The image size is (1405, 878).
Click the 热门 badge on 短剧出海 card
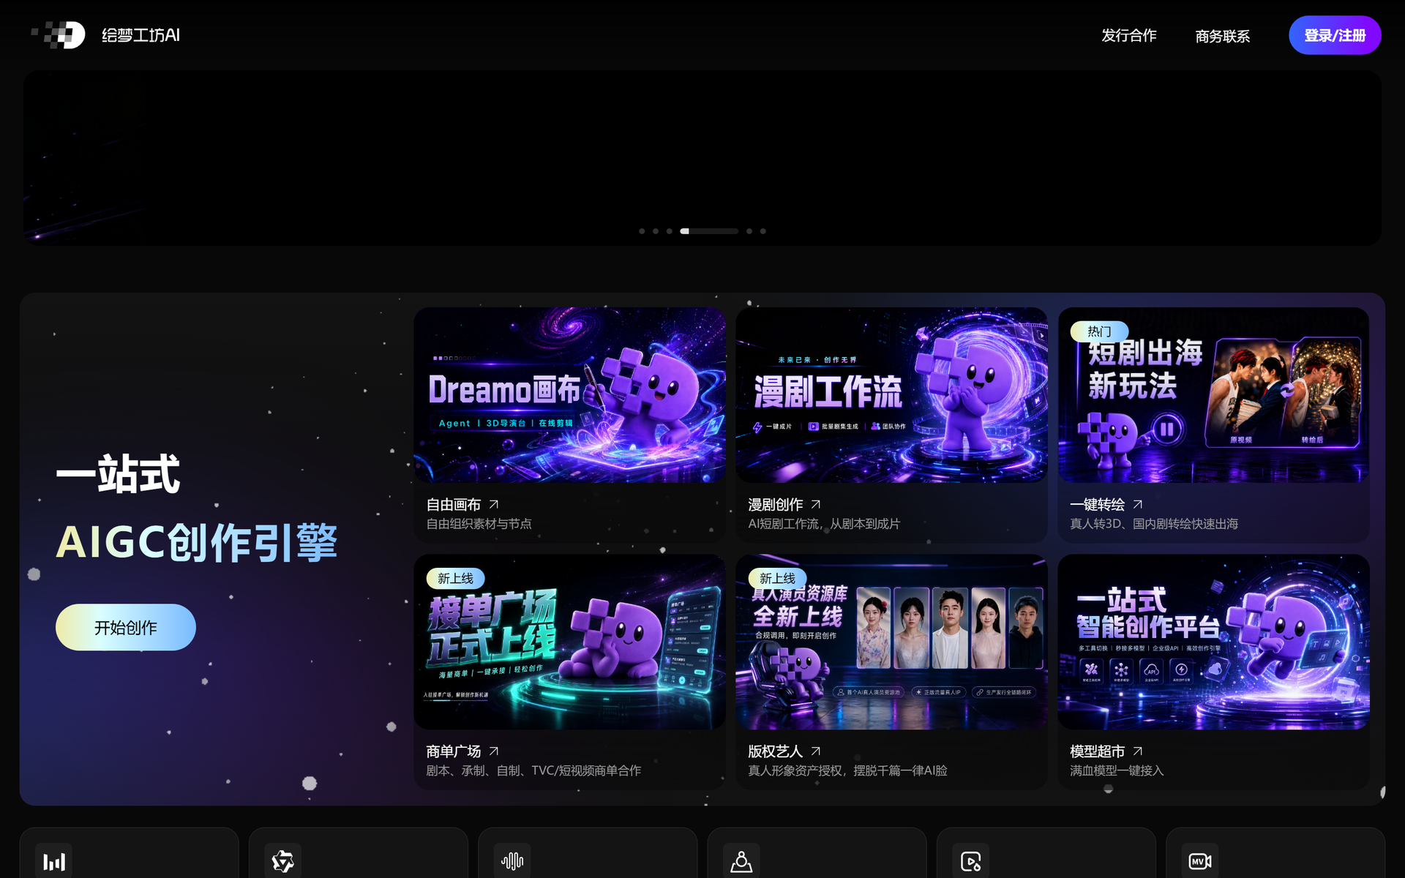point(1099,331)
